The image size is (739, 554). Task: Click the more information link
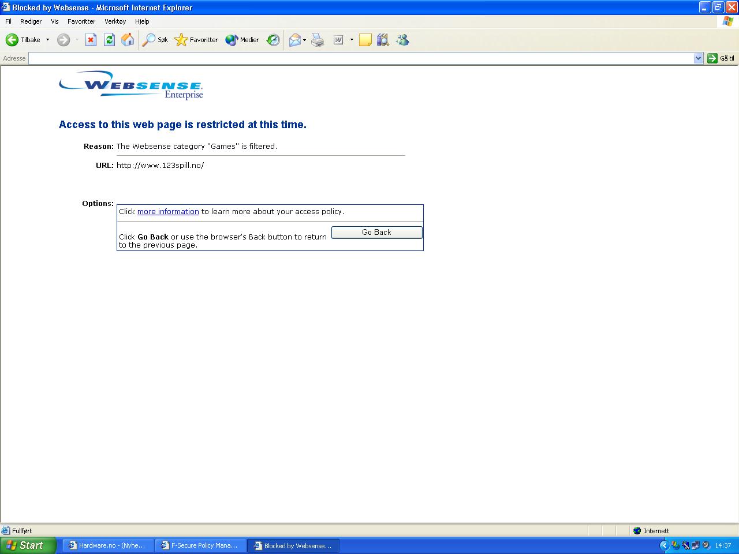[x=168, y=212]
